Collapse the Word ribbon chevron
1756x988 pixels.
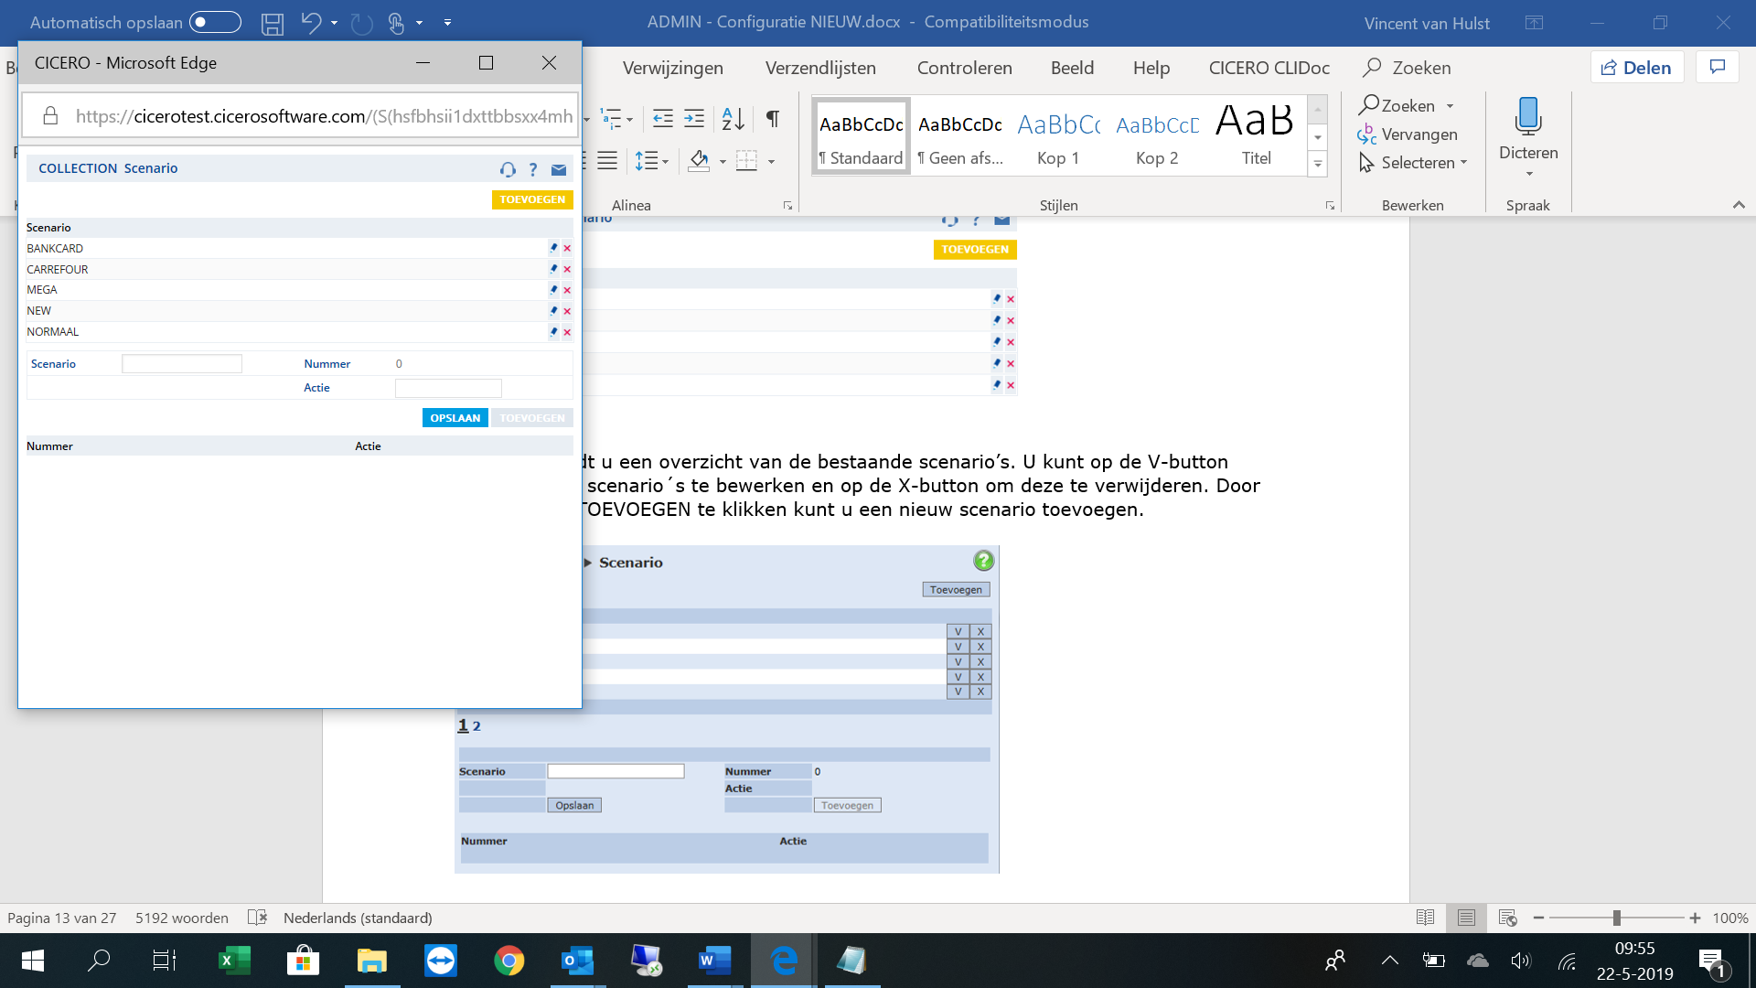(1739, 205)
